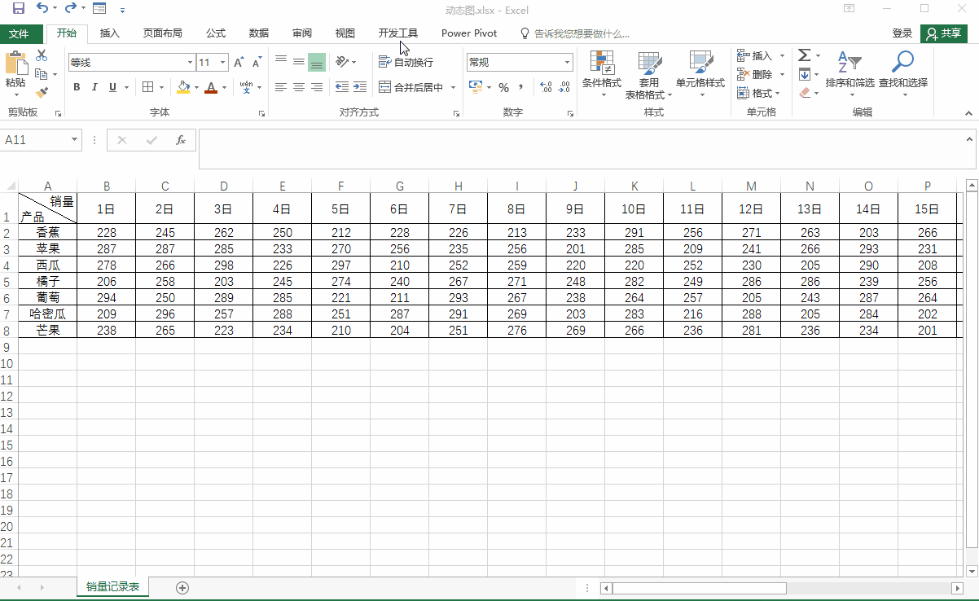
Task: Open 排序和筛选 sort and filter menu
Action: pos(849,74)
